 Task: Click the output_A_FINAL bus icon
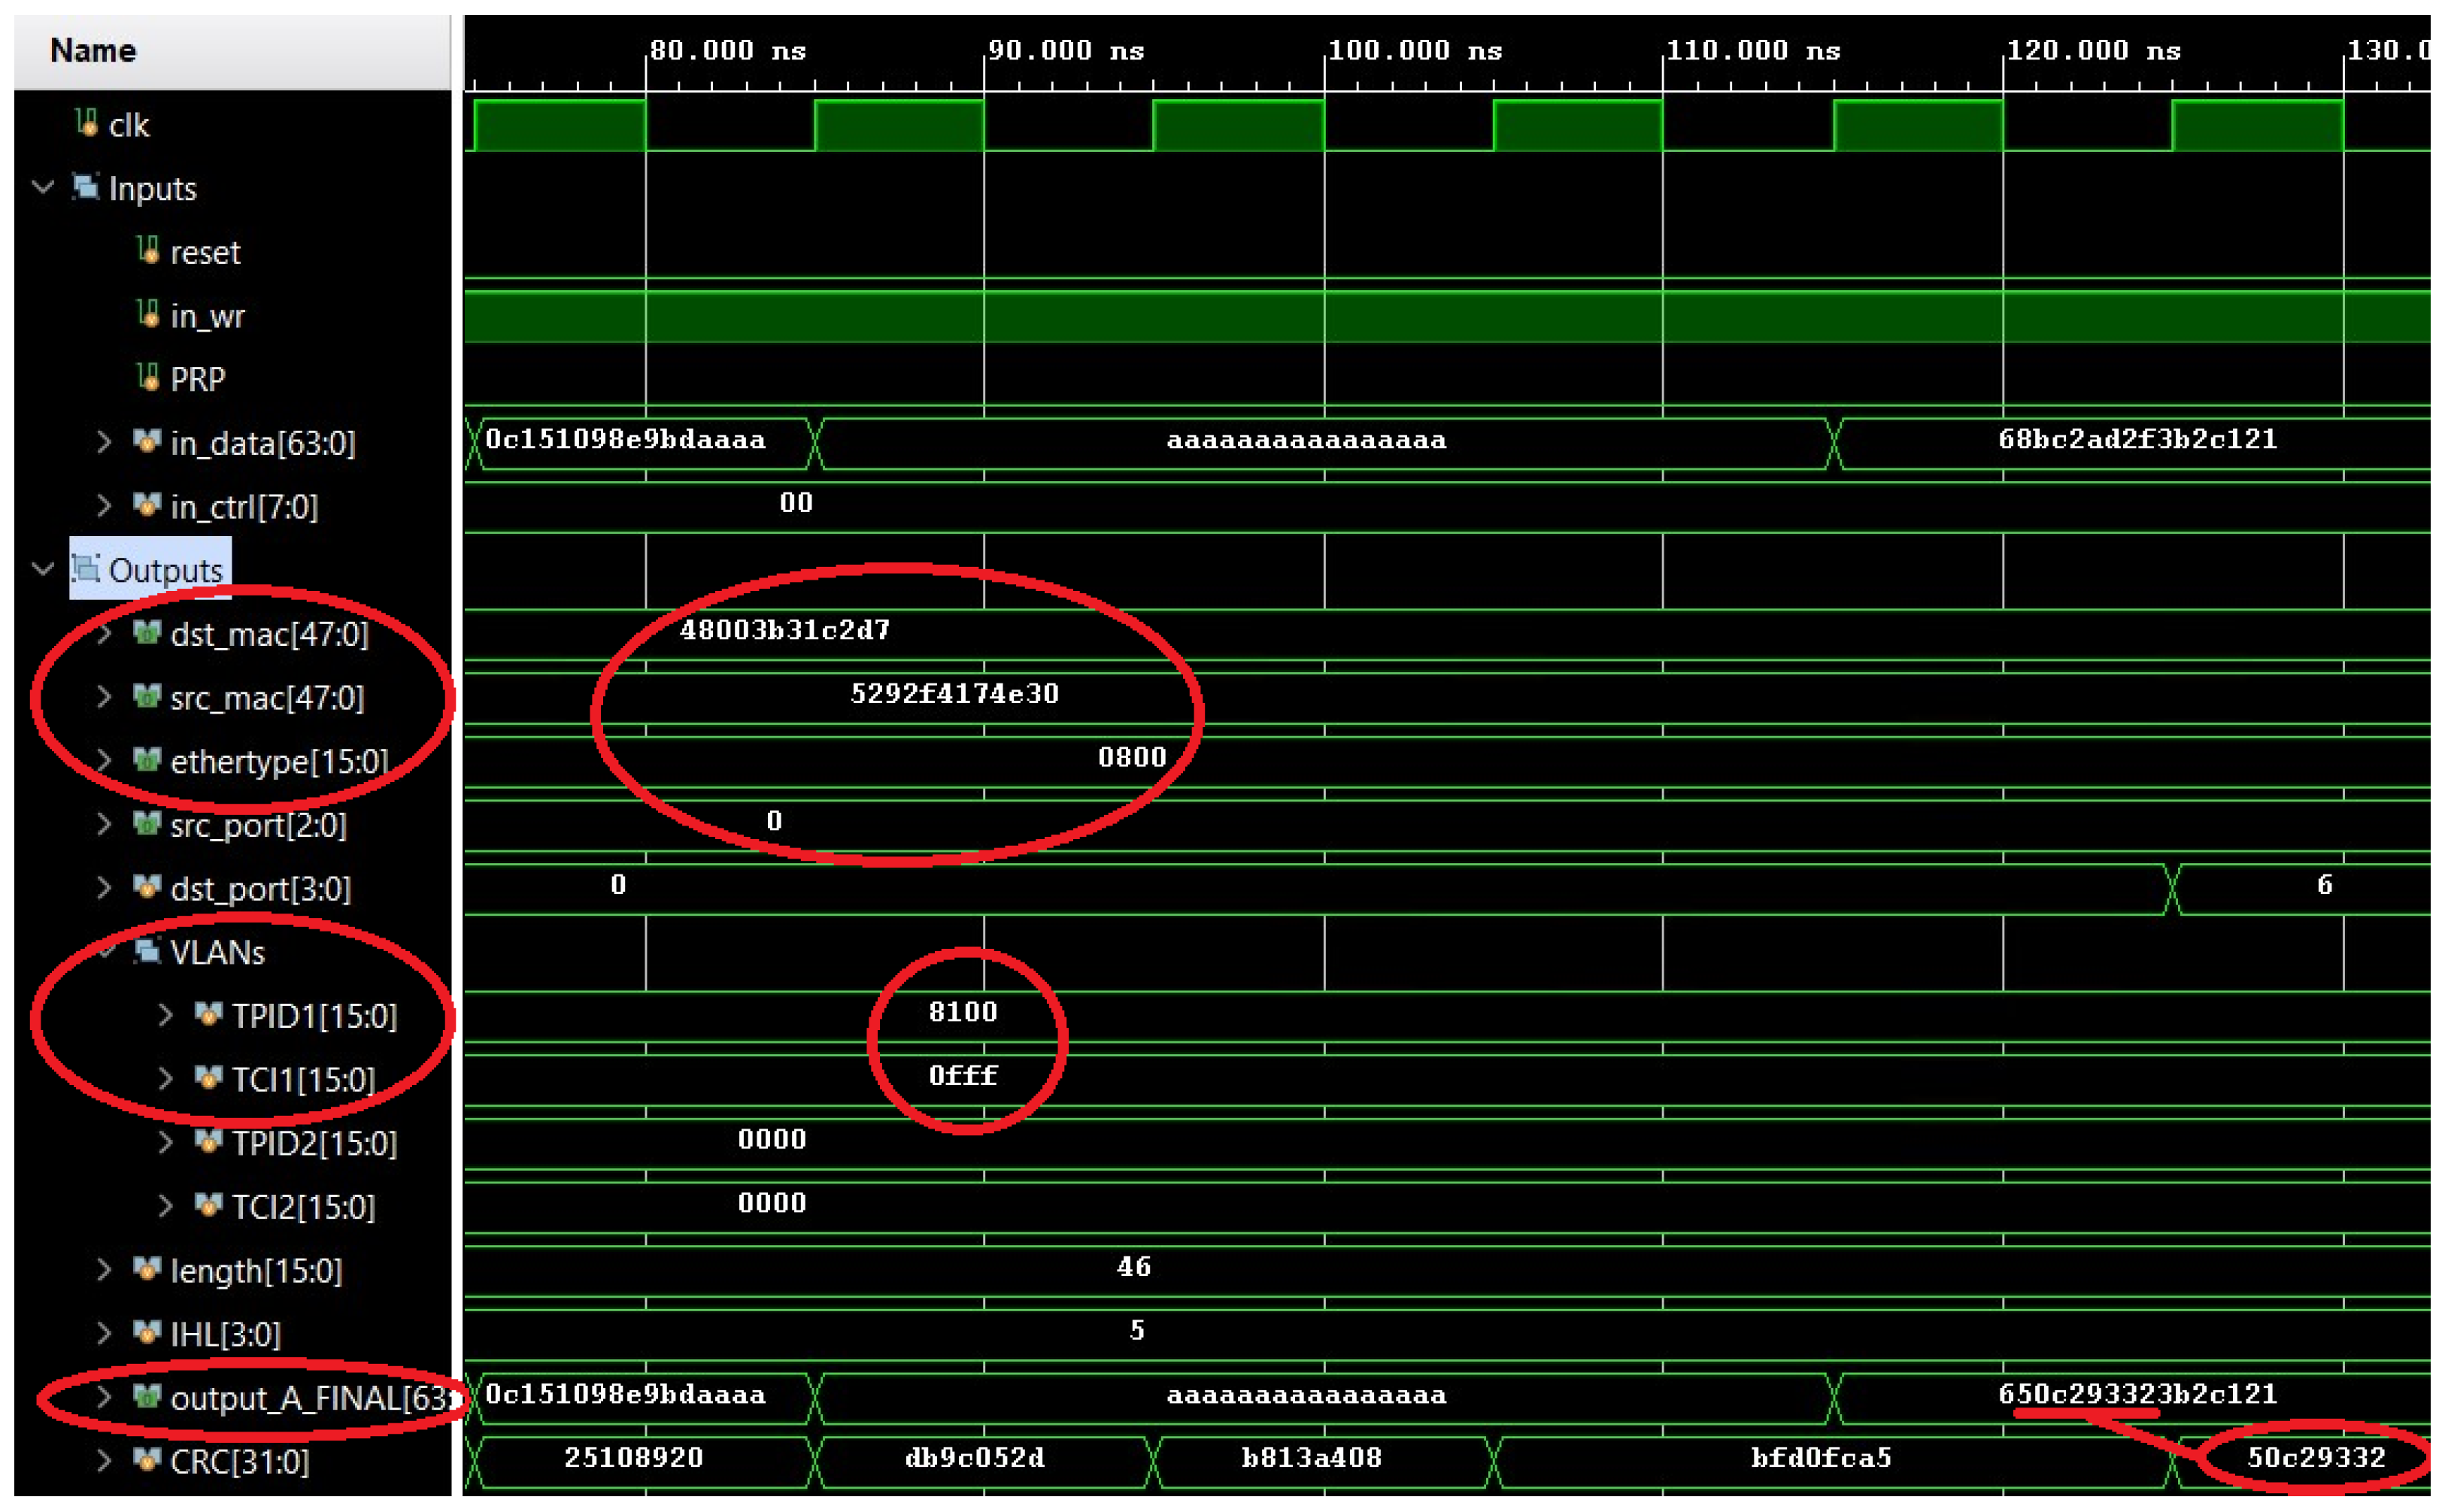coord(147,1397)
